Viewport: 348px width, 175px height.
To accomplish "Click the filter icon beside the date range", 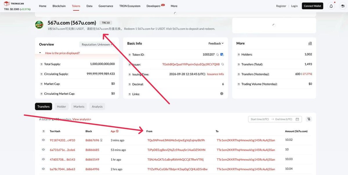I will [x=309, y=119].
